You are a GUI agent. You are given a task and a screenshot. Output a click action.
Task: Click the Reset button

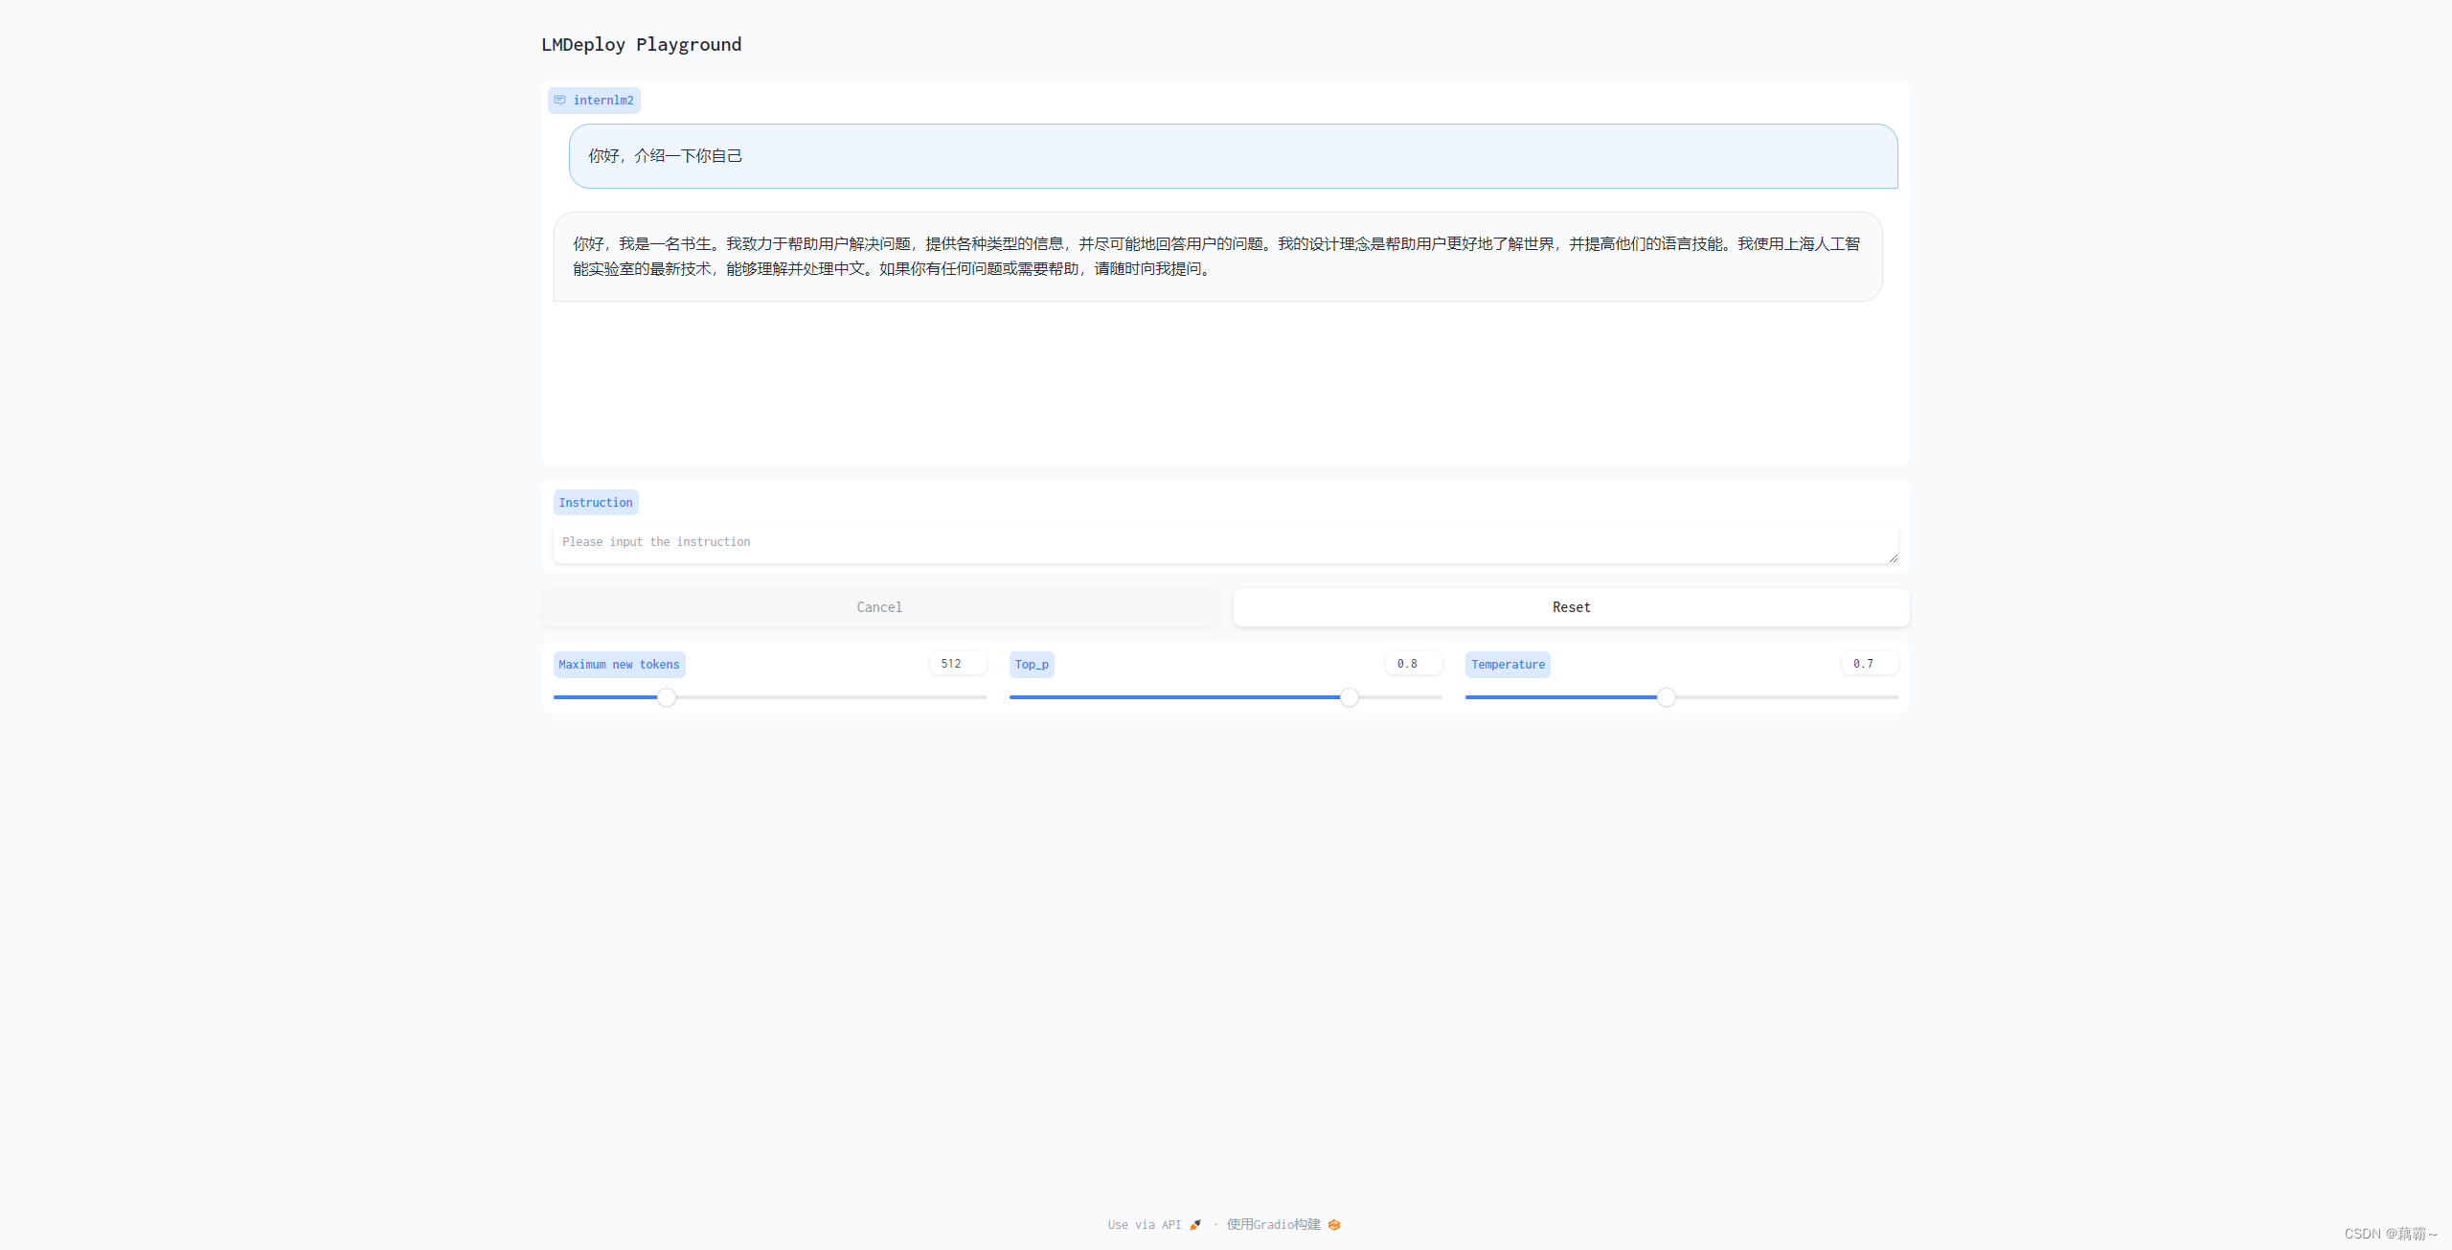[1572, 607]
